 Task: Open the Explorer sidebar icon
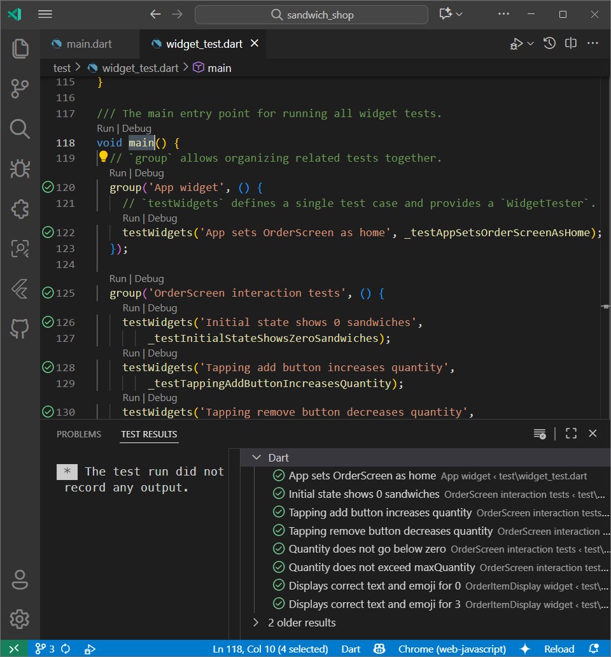tap(19, 48)
